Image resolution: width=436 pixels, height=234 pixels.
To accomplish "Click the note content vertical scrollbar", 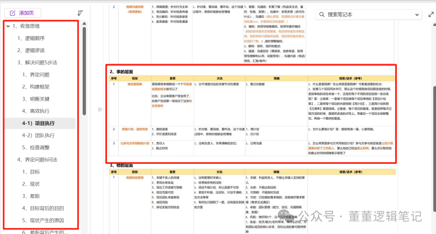I will click(435, 149).
